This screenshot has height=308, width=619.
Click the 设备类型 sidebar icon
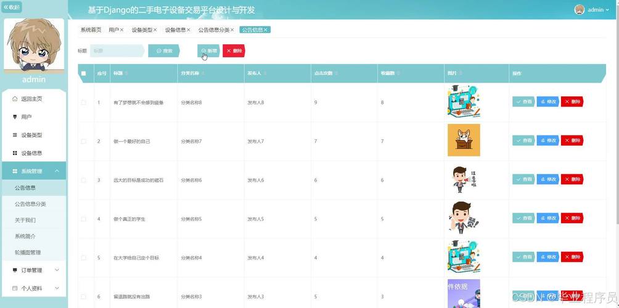coord(15,135)
